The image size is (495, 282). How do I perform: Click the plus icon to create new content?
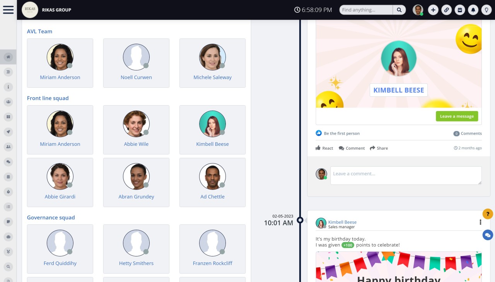click(433, 10)
